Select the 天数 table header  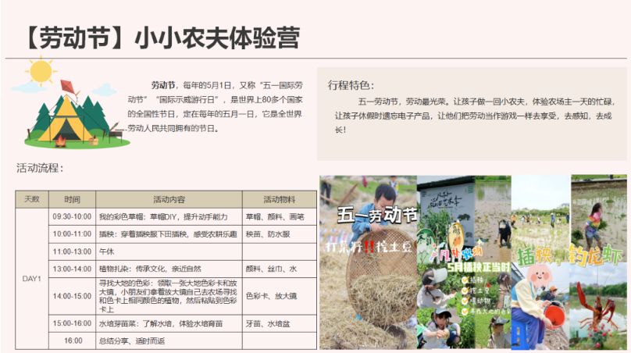click(x=32, y=199)
